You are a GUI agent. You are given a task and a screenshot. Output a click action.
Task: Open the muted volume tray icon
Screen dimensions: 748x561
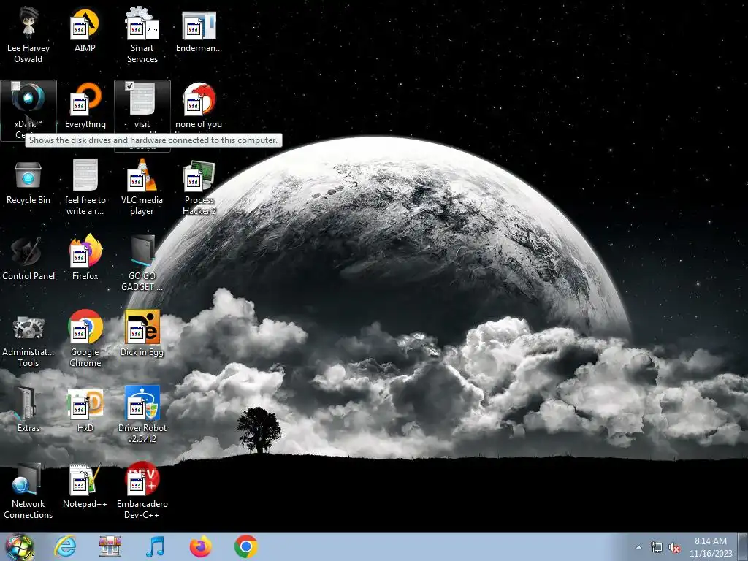(674, 548)
